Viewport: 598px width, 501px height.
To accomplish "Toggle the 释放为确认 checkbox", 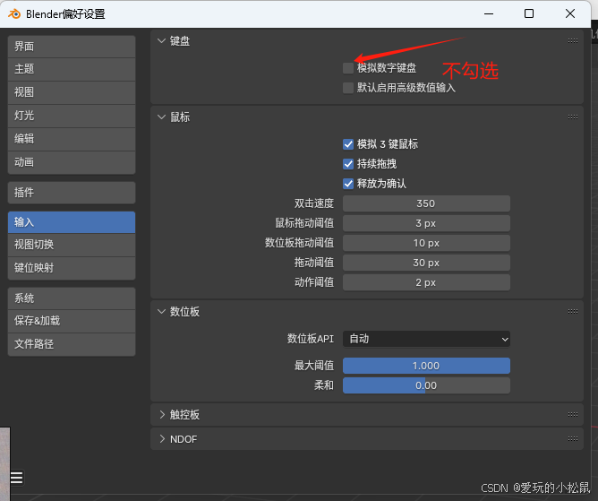I will tap(348, 184).
